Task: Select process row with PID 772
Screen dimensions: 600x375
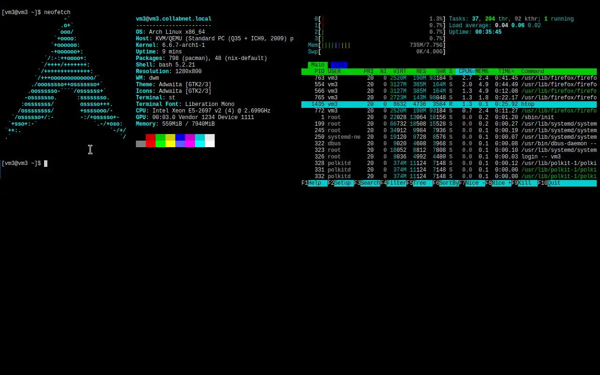Action: point(449,111)
